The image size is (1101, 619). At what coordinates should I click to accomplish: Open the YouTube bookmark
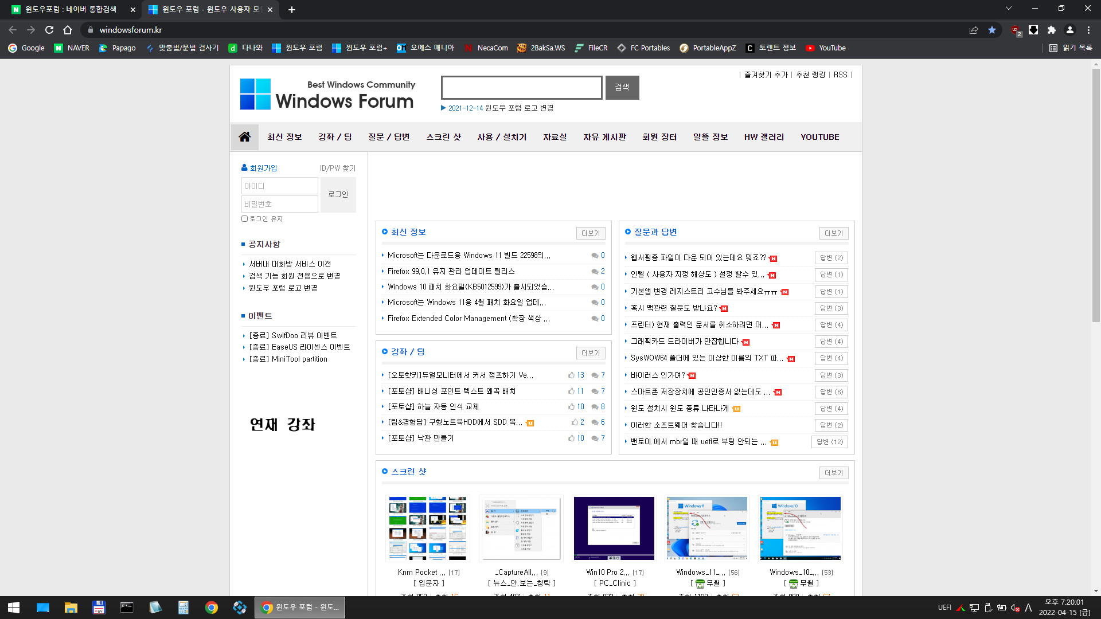coord(826,48)
